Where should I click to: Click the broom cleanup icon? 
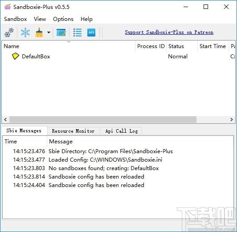[39, 33]
